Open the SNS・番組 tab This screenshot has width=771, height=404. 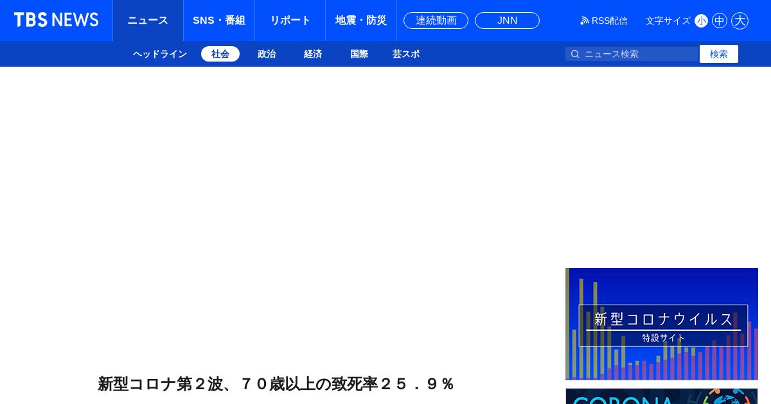point(219,21)
